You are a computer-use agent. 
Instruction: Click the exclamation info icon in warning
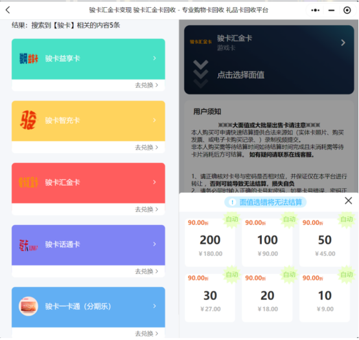click(232, 202)
